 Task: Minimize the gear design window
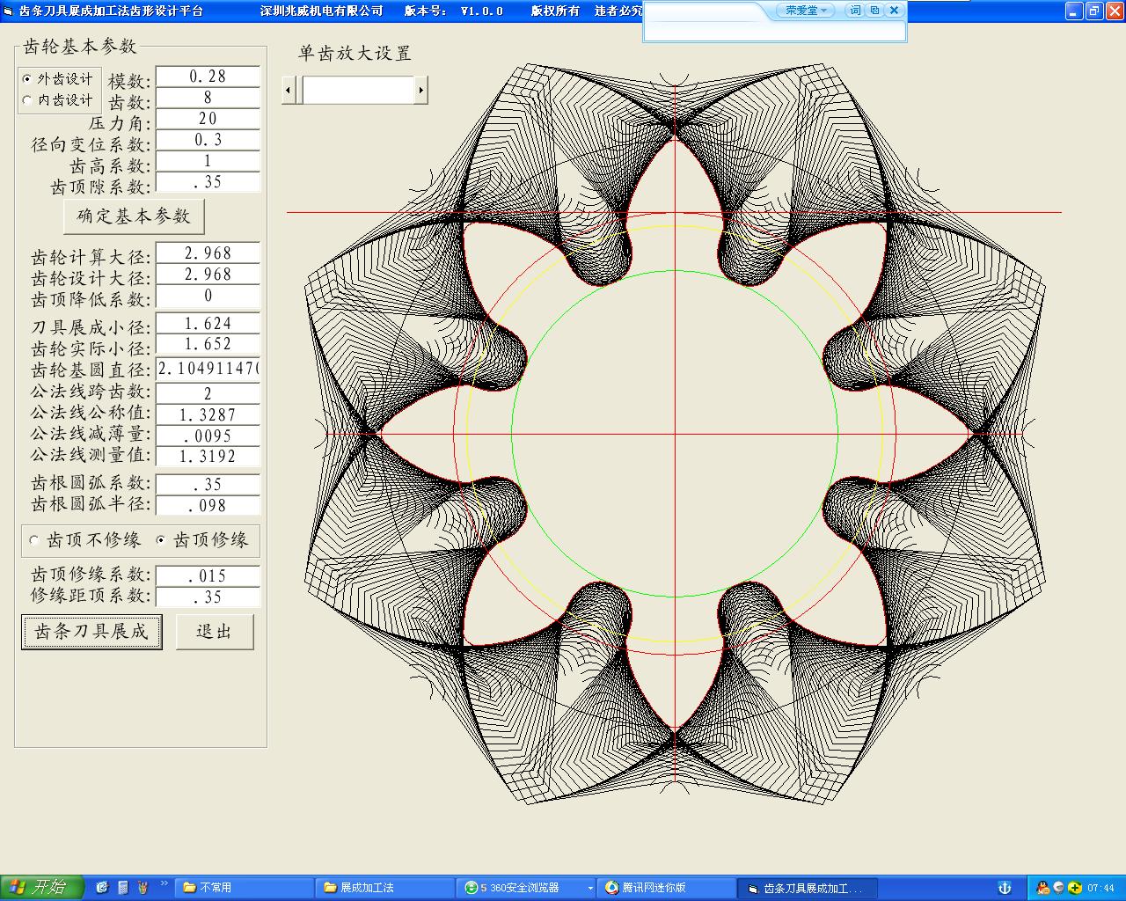[1074, 11]
